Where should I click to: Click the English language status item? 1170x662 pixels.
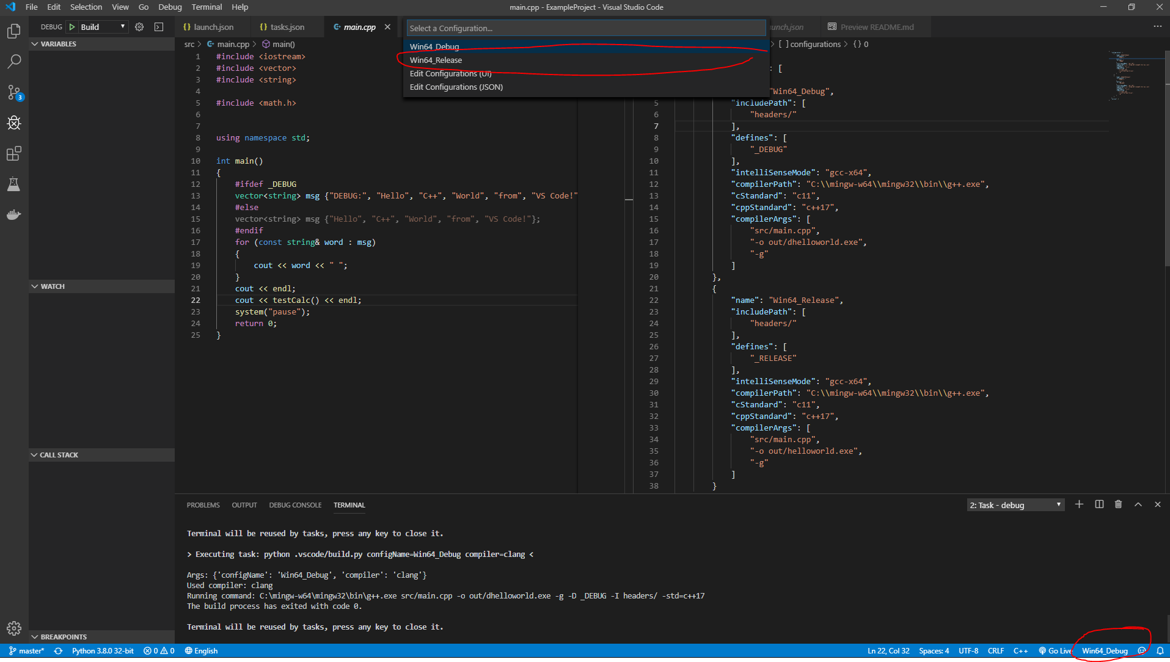point(201,651)
